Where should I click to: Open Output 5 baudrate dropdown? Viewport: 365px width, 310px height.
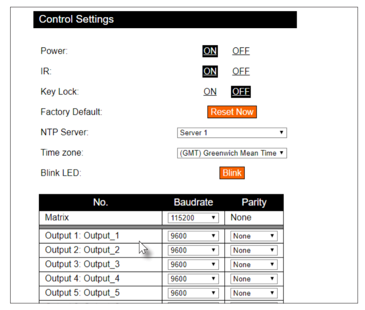point(193,293)
